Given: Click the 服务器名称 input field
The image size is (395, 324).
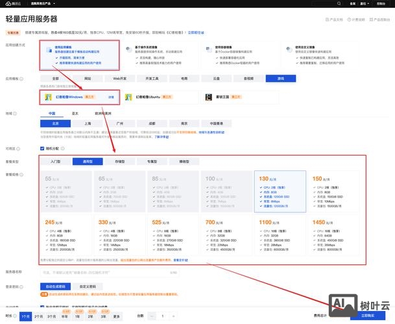Looking at the screenshot, I should tap(107, 272).
